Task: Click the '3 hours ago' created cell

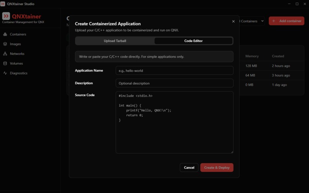Action: click(281, 75)
